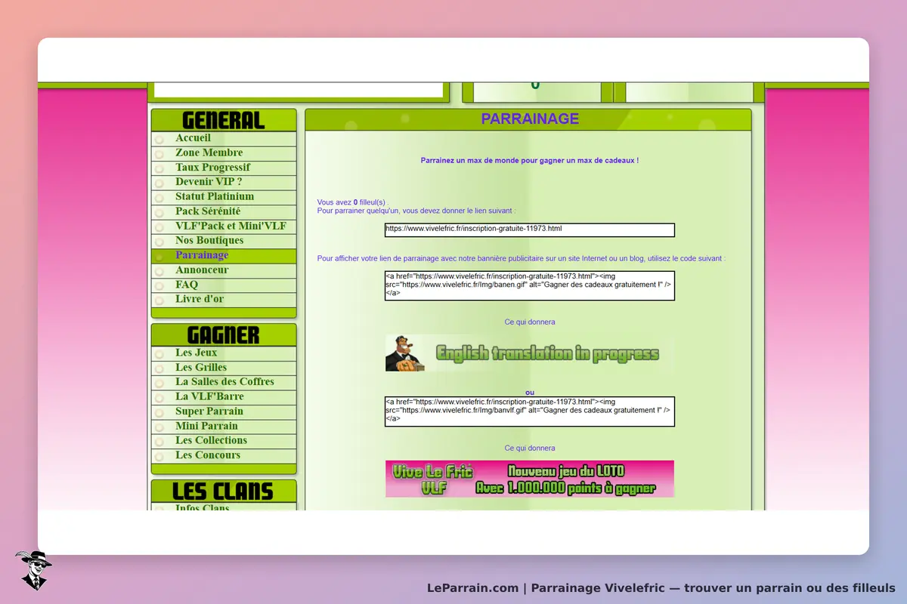Click the first 'Ce qui donnera' label
The image size is (907, 604).
[x=530, y=322]
